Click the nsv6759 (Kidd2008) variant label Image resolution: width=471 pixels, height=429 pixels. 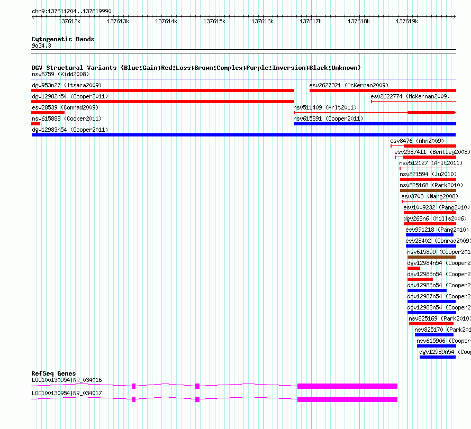(x=60, y=74)
